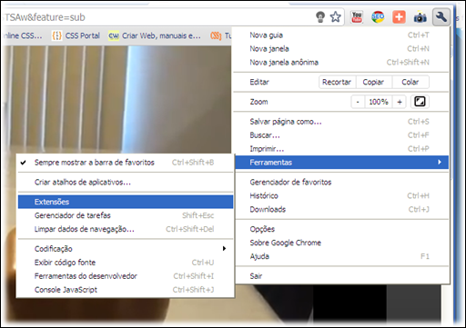The width and height of the screenshot is (466, 328).
Task: Click the lightbulb icon in address bar
Action: point(320,17)
